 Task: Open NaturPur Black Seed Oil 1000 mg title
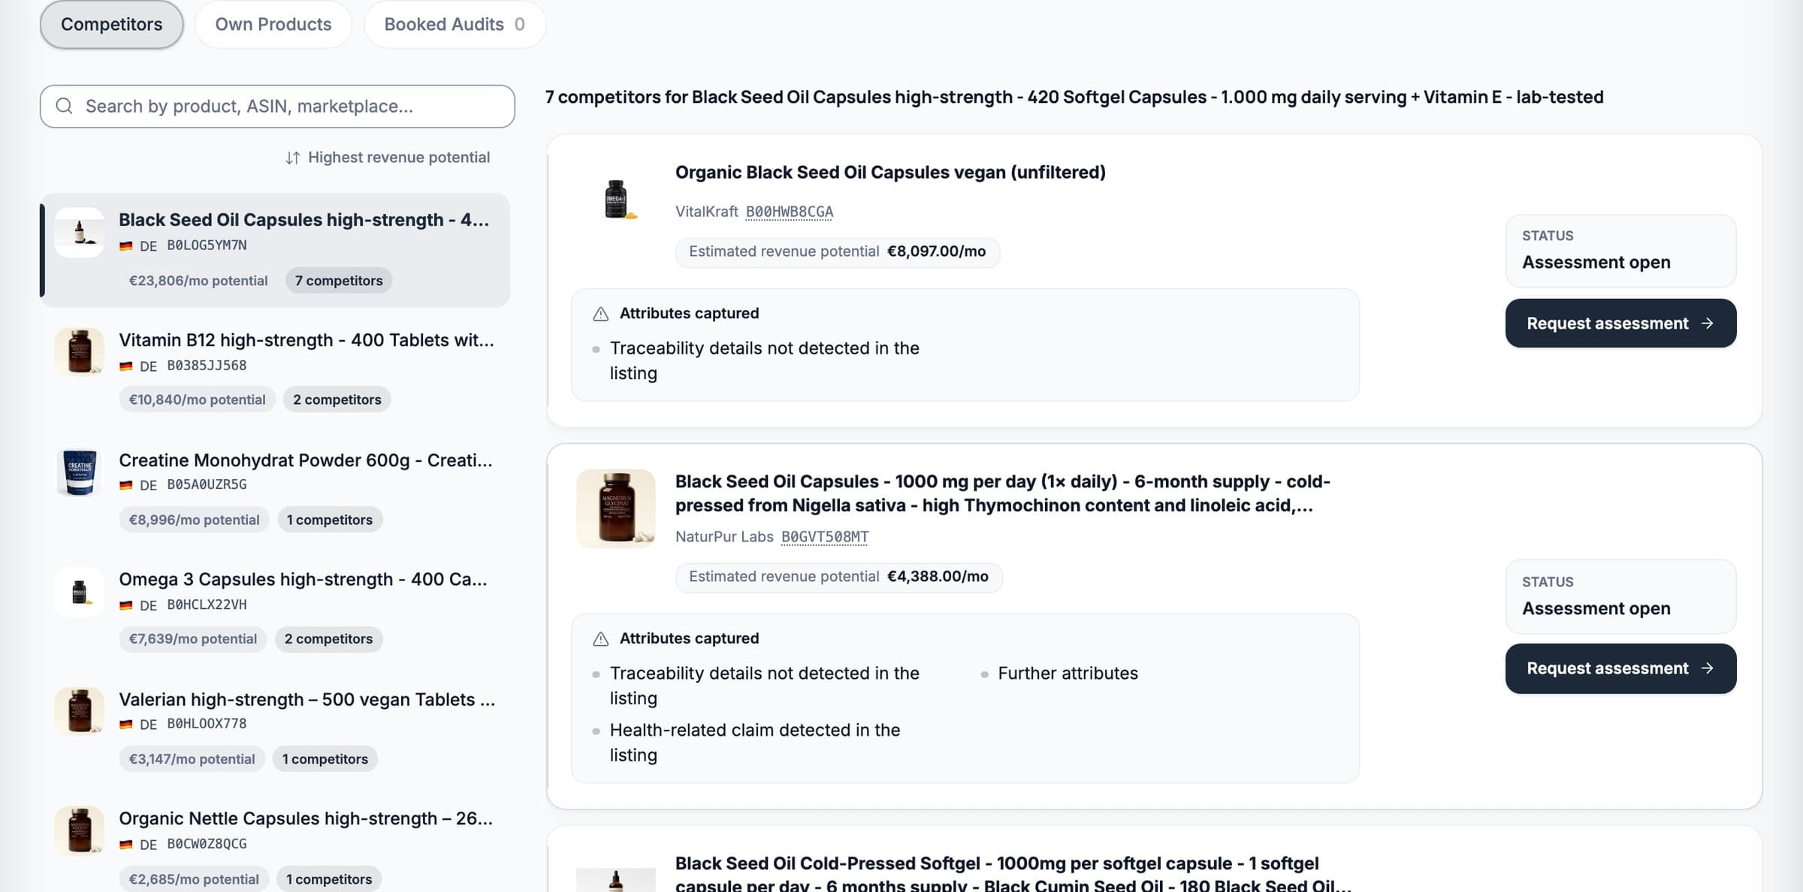tap(1002, 493)
